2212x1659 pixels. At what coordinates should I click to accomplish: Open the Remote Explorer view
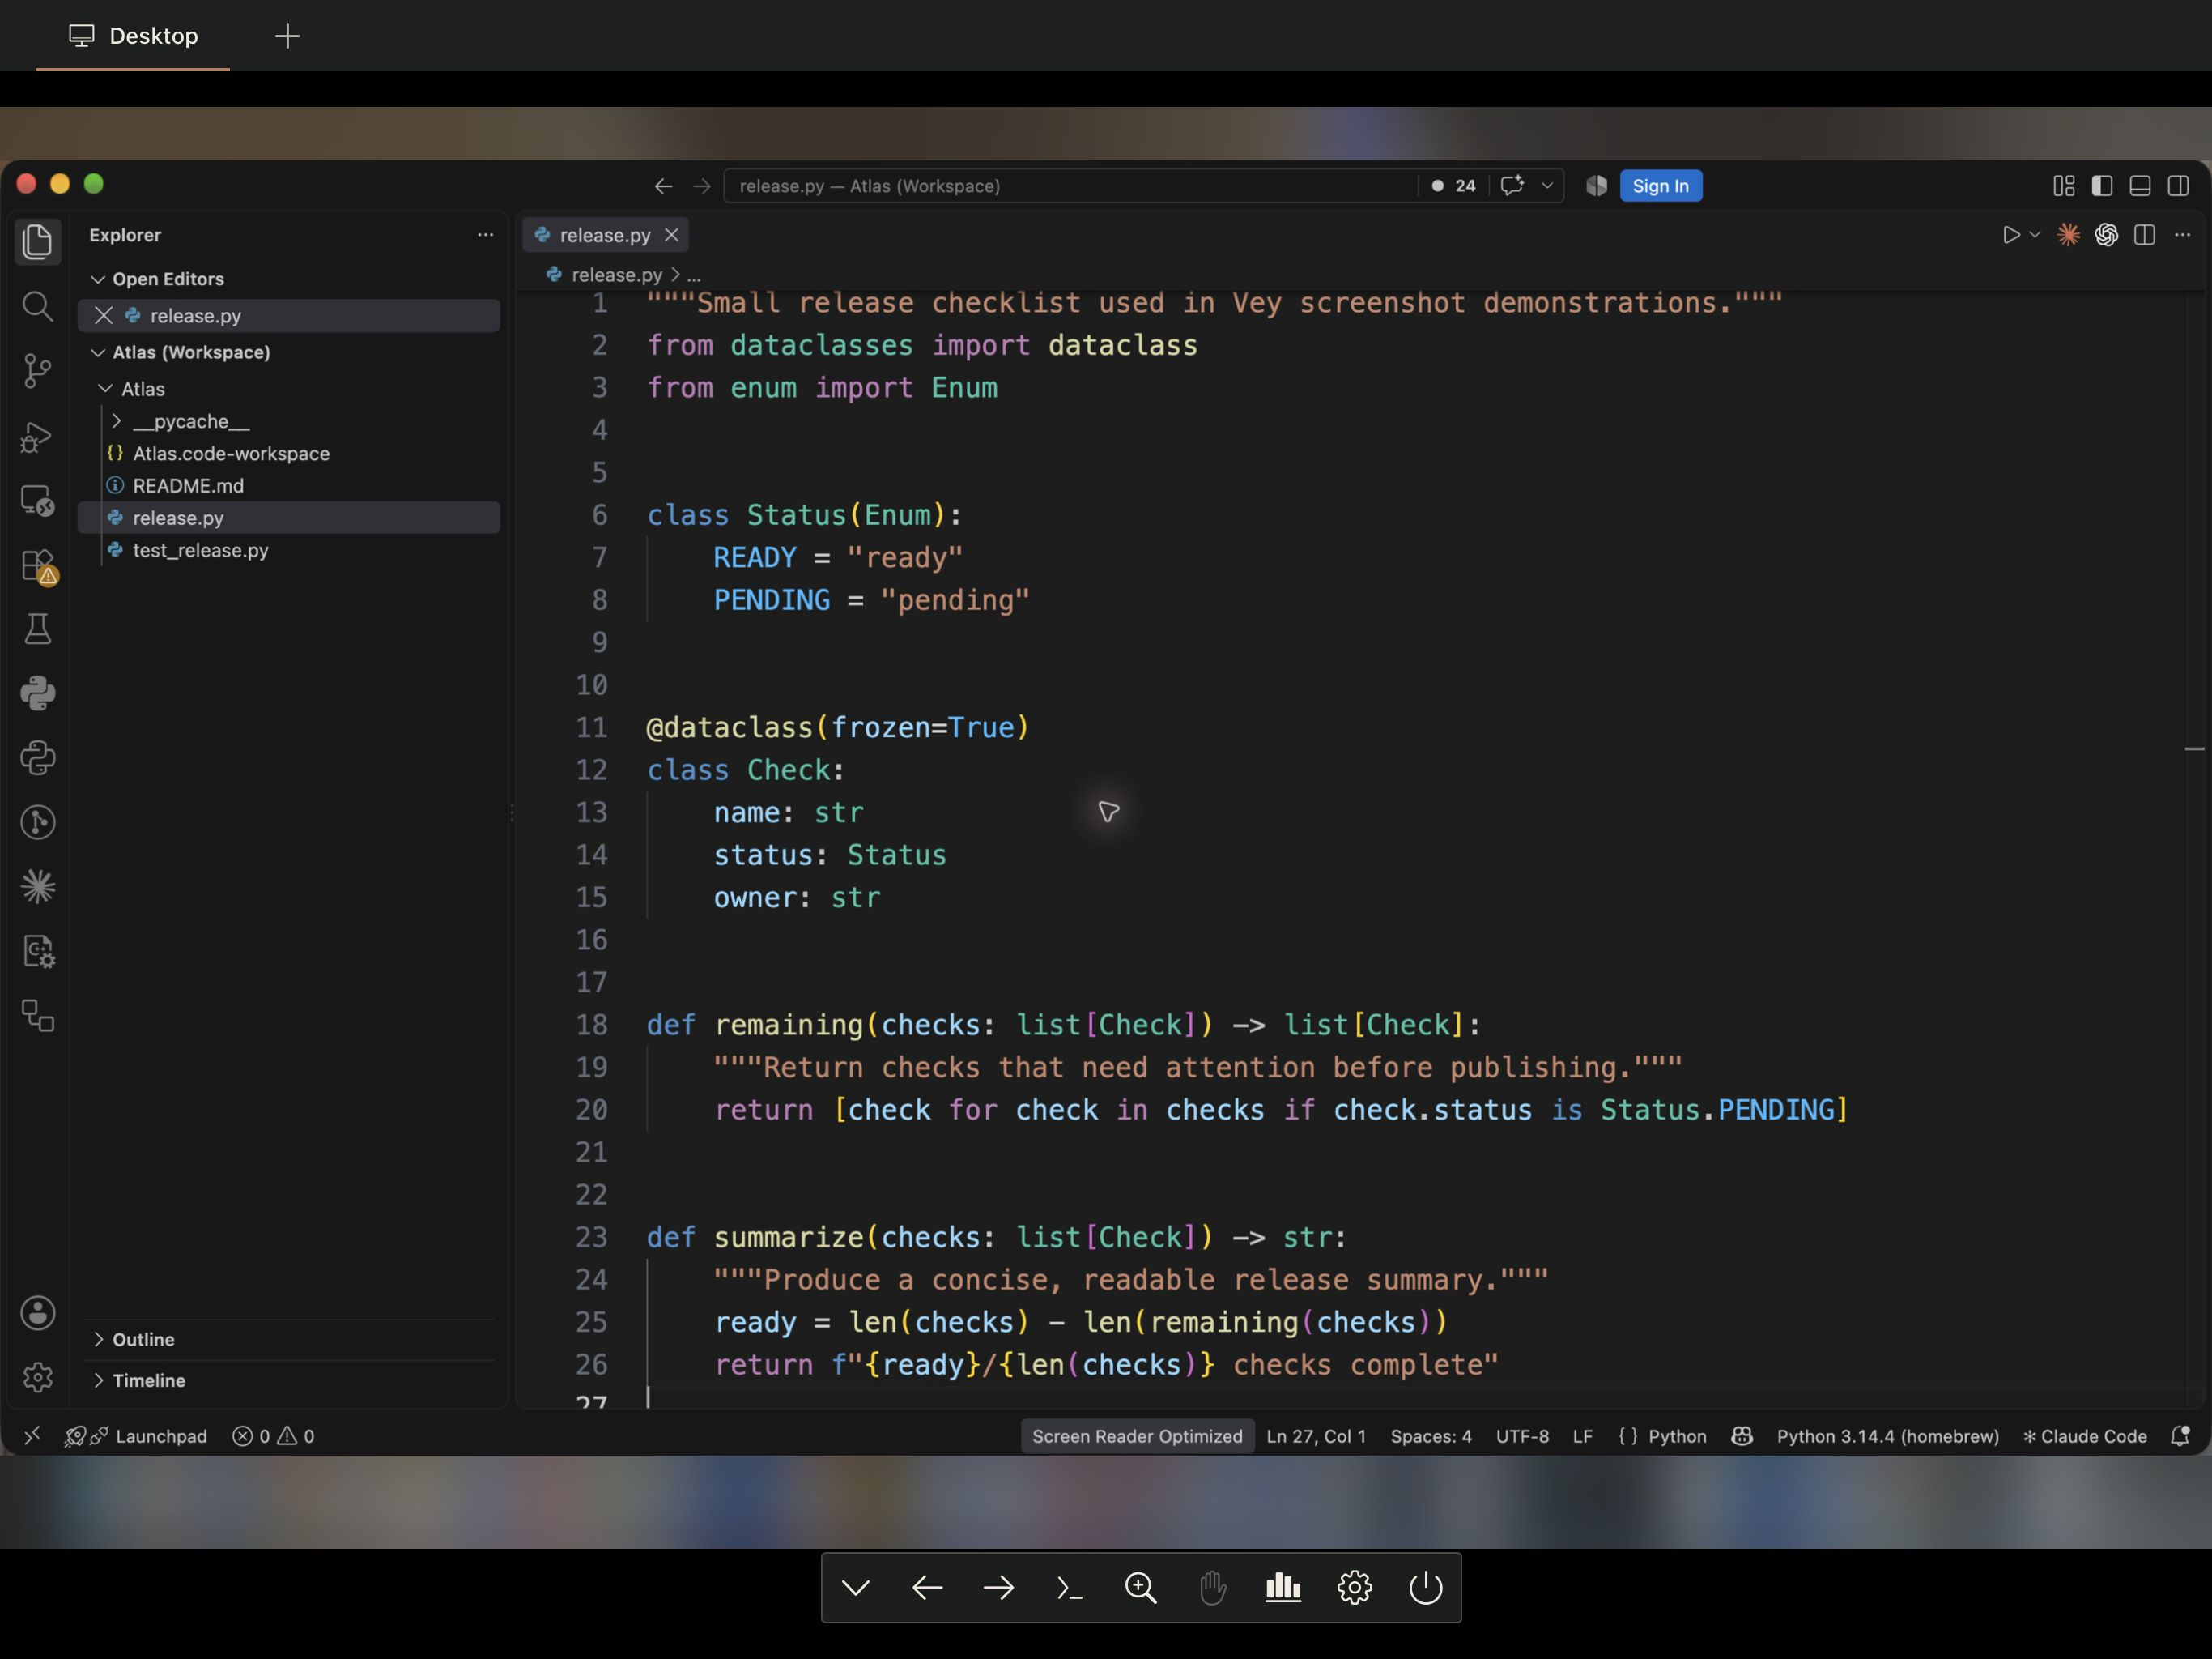[x=37, y=501]
